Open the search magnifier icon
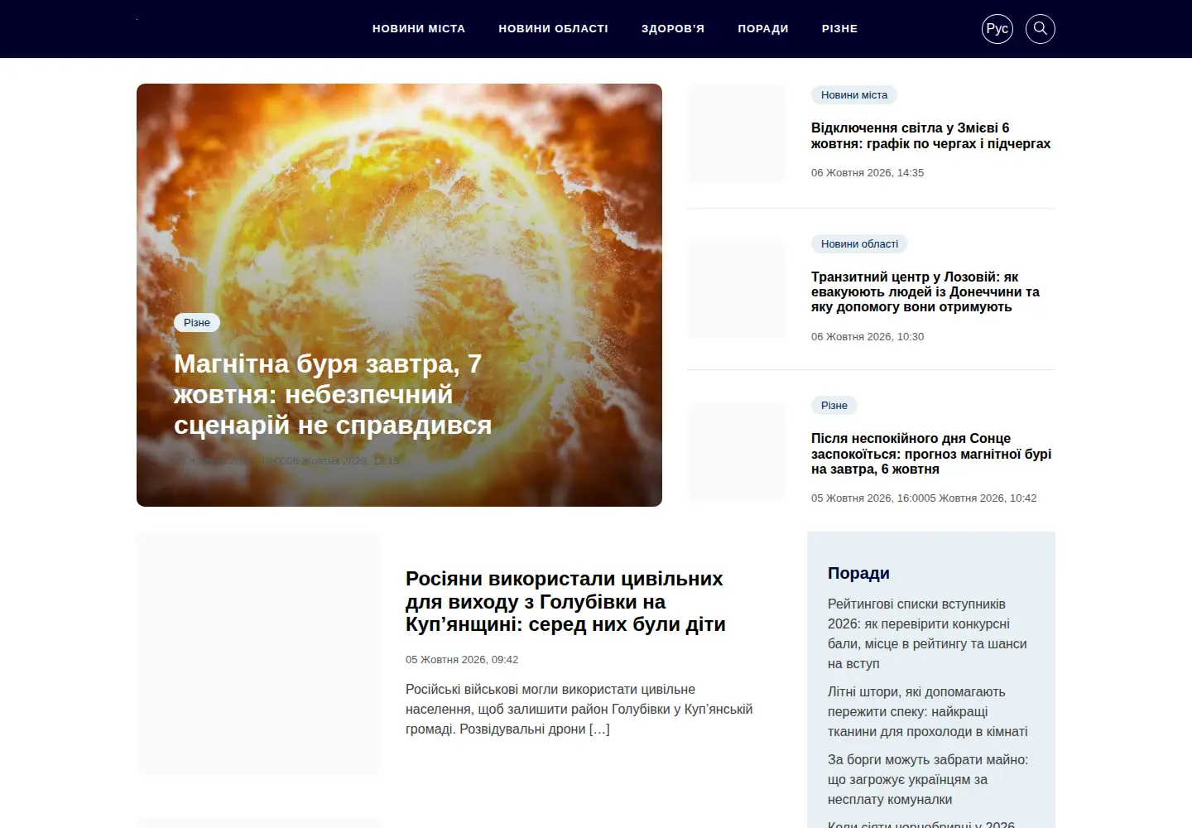 (1041, 29)
